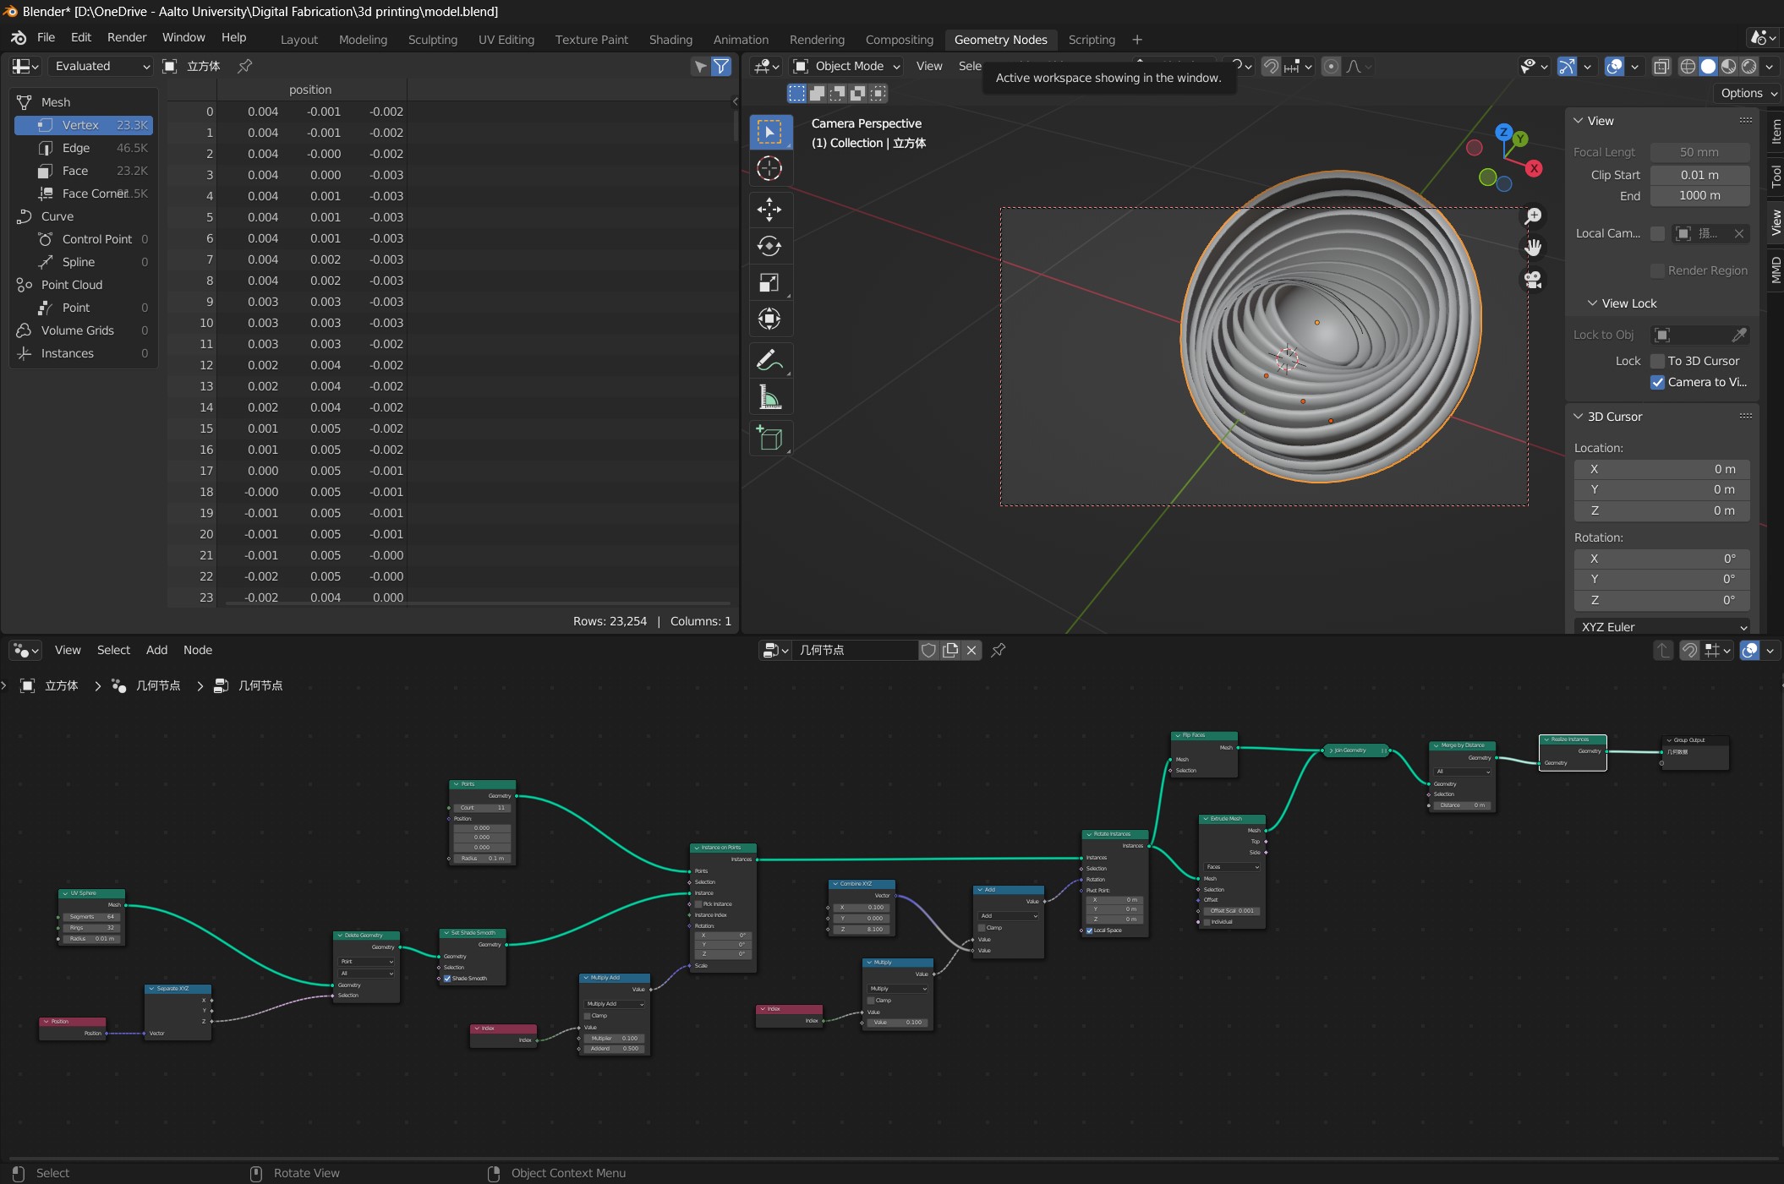Open the Render menu

click(x=127, y=37)
